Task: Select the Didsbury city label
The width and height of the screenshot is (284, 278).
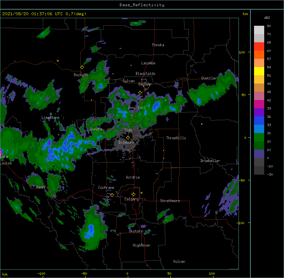Action: click(x=127, y=142)
